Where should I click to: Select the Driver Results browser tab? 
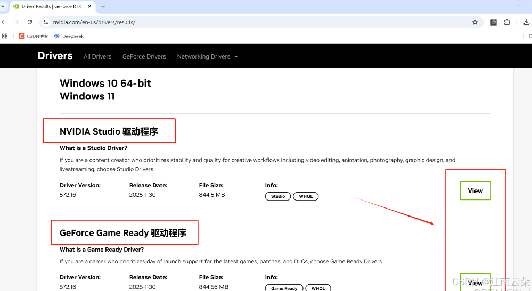[53, 6]
